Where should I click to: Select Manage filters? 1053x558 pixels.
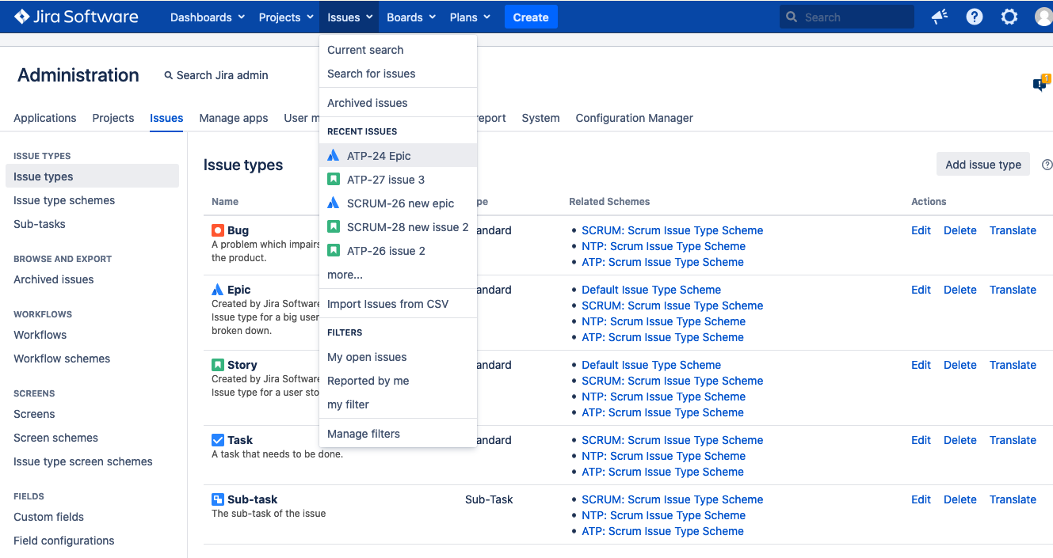[x=398, y=434]
